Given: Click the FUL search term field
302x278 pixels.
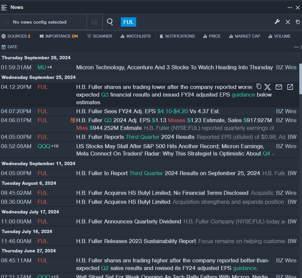Looking at the screenshot, I should (129, 22).
